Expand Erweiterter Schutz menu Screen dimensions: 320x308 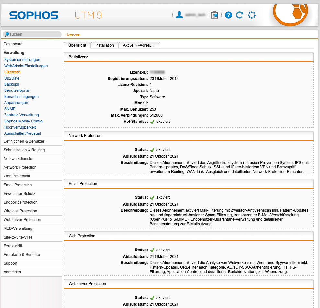click(x=31, y=194)
